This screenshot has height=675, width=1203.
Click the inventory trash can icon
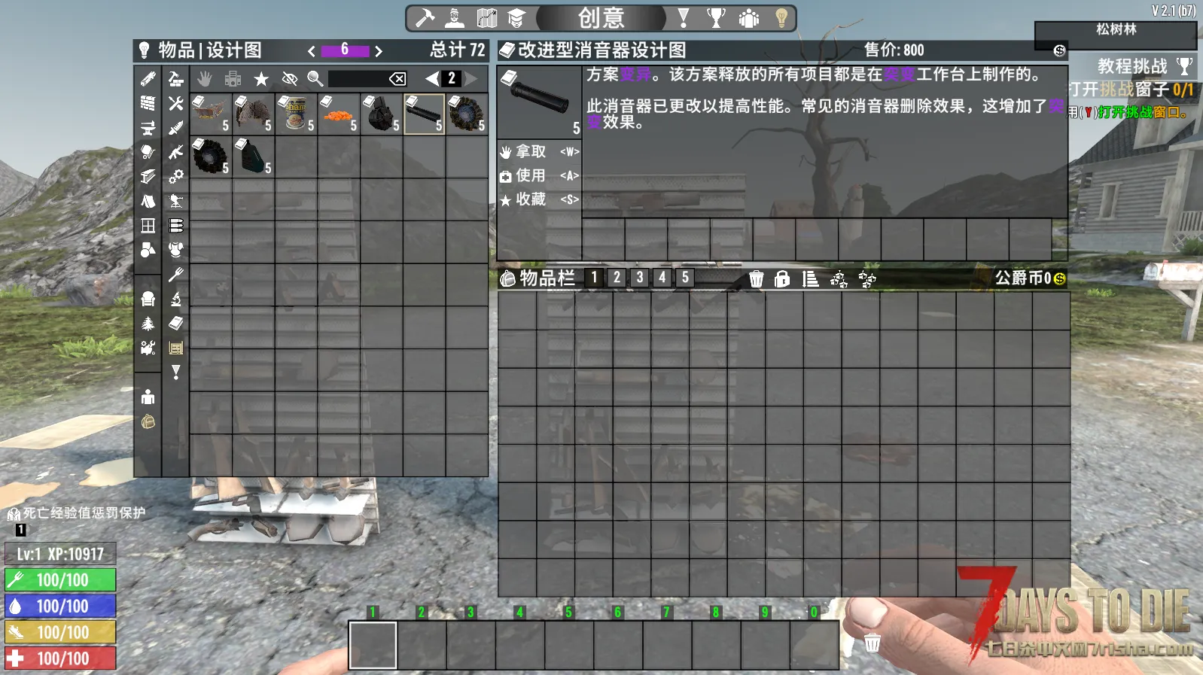coord(757,279)
